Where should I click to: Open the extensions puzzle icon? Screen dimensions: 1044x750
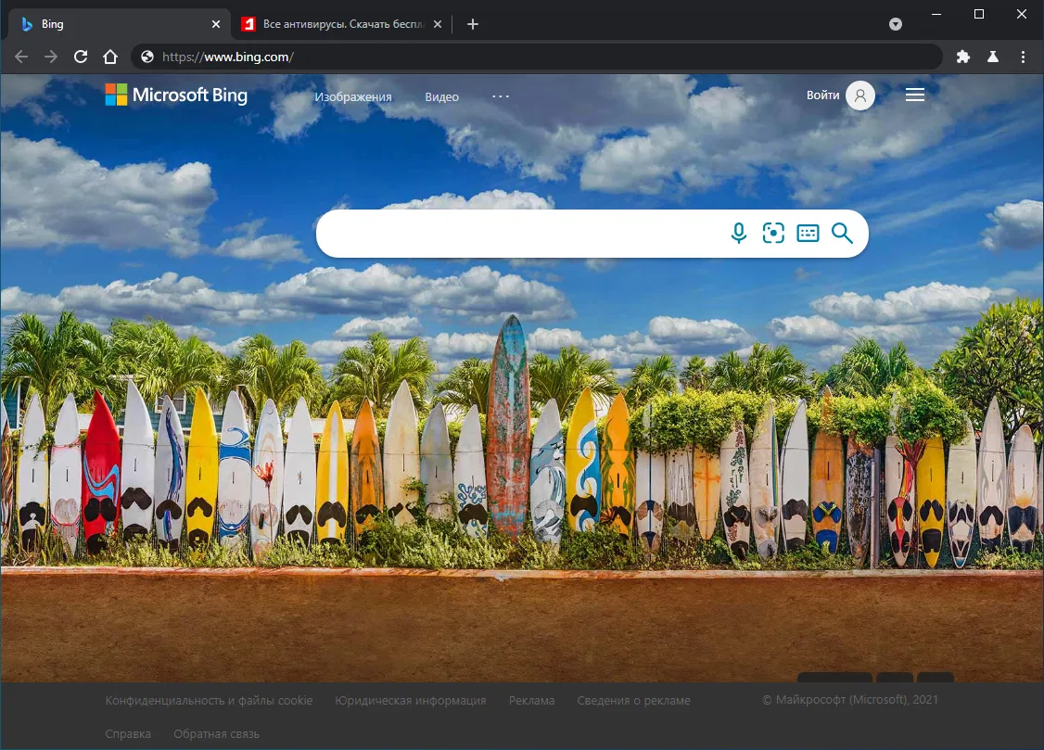coord(962,57)
